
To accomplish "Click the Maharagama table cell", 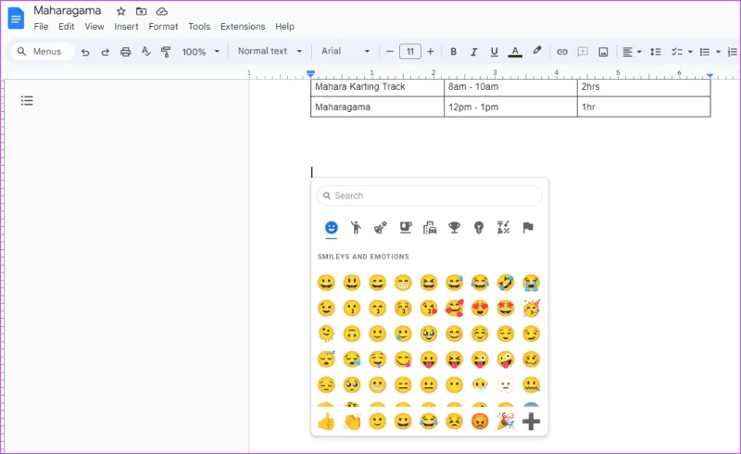I will click(x=377, y=107).
